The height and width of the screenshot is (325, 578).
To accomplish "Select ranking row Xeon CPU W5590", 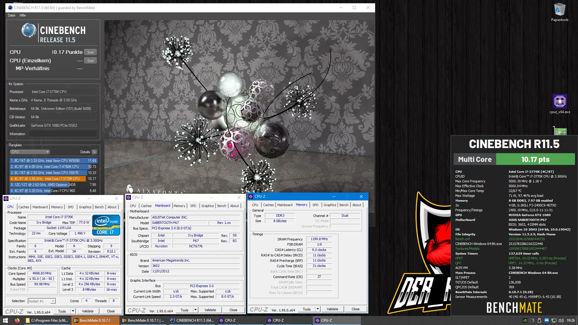I will click(53, 161).
